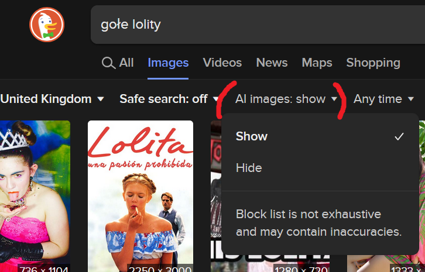
Task: Select the Images tab
Action: click(x=168, y=63)
